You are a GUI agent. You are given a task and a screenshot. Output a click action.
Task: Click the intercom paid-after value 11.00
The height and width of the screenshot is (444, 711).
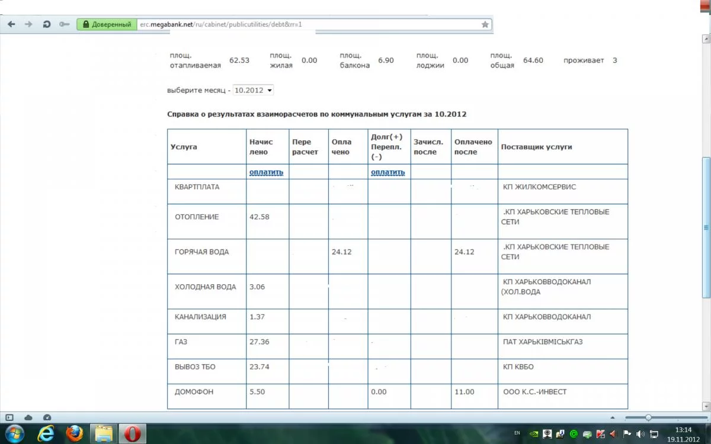(x=465, y=392)
